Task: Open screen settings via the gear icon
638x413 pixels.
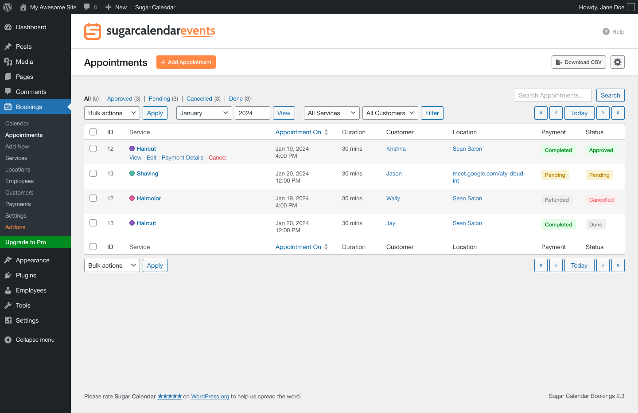Action: (x=617, y=62)
